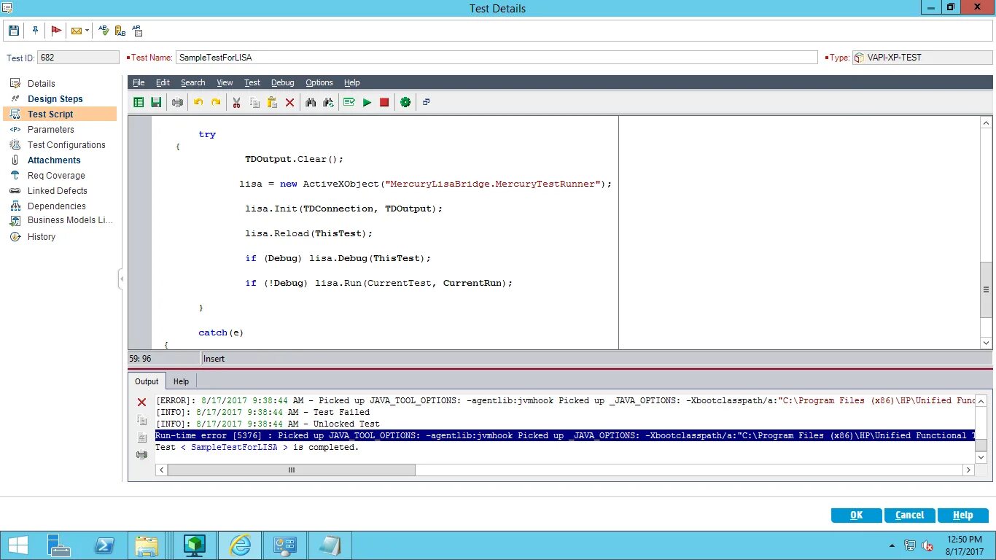Click the Syntax Check icon

click(349, 103)
